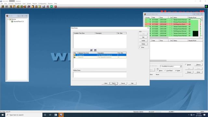Click the red circle toolbar icon

pyautogui.click(x=56, y=6)
